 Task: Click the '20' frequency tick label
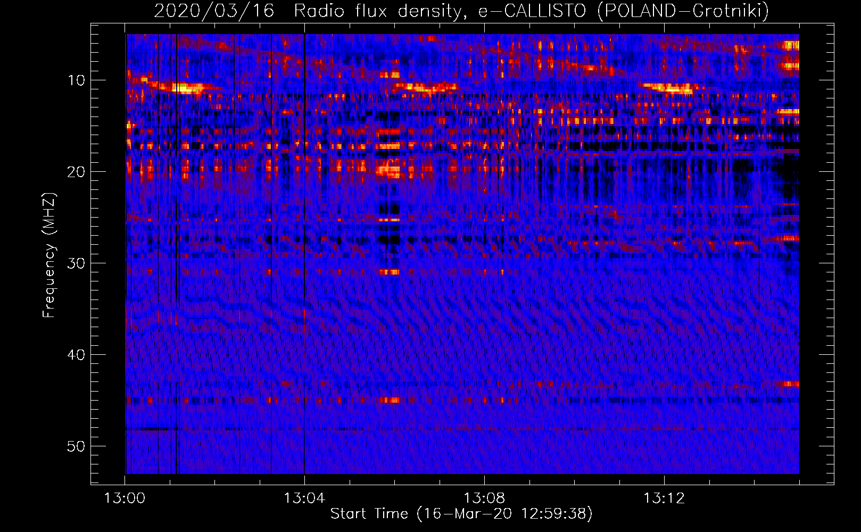click(x=77, y=172)
